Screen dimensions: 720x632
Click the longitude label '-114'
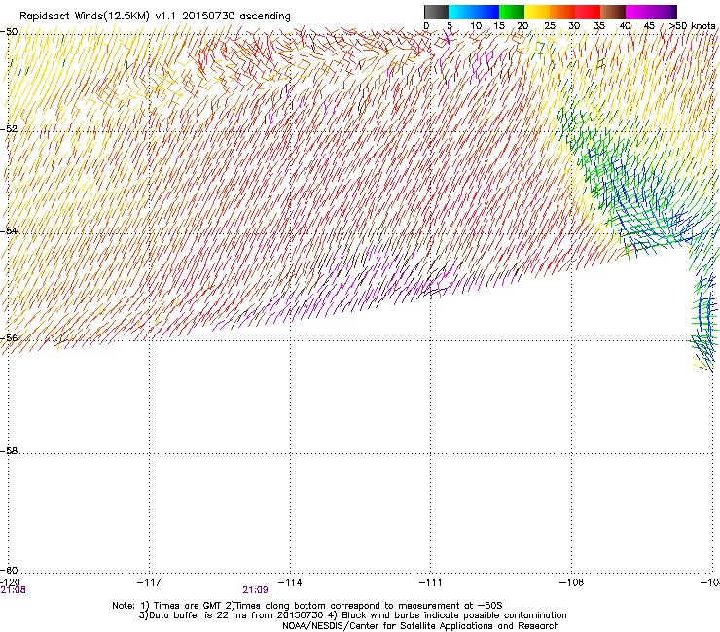coord(290,582)
